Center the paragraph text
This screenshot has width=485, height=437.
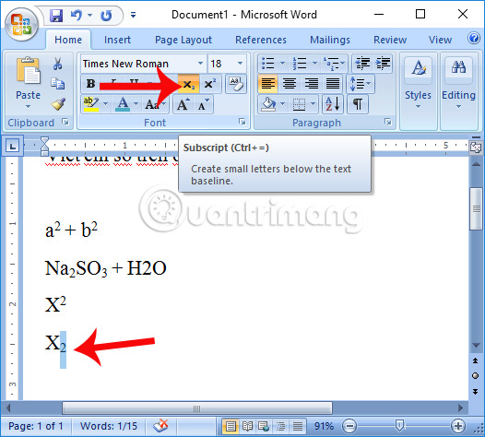(290, 84)
